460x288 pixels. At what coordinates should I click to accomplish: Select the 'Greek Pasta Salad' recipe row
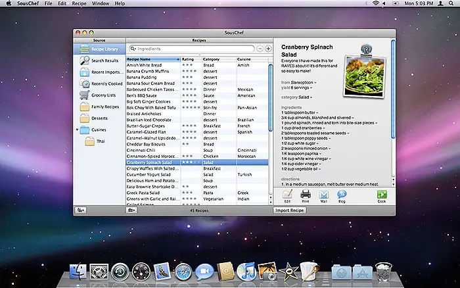(x=197, y=193)
